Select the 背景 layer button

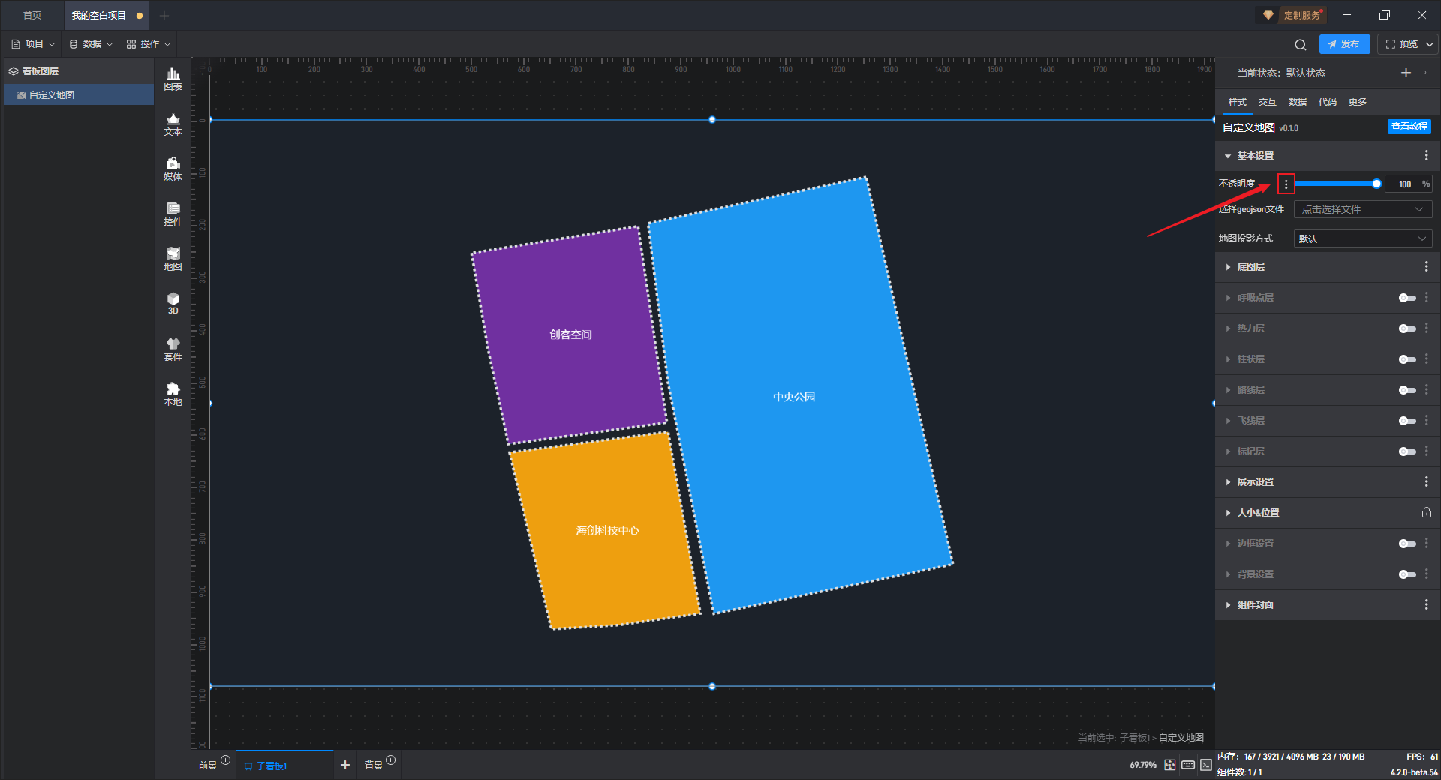click(x=373, y=766)
